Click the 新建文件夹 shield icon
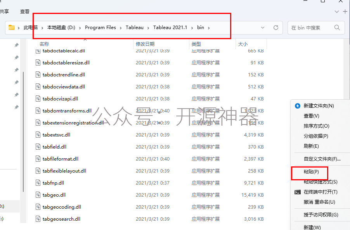Screen dimensions: 350x230 pyautogui.click(x=298, y=106)
